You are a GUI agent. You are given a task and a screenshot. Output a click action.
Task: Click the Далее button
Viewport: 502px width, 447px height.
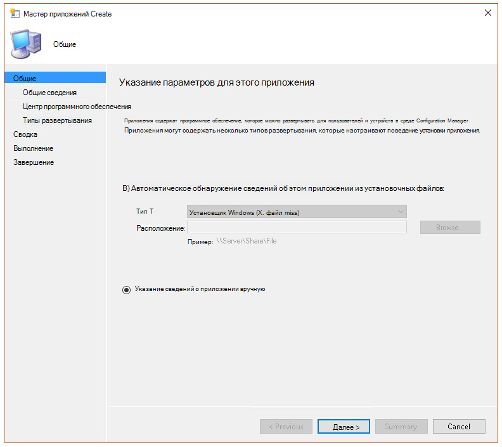click(x=344, y=427)
